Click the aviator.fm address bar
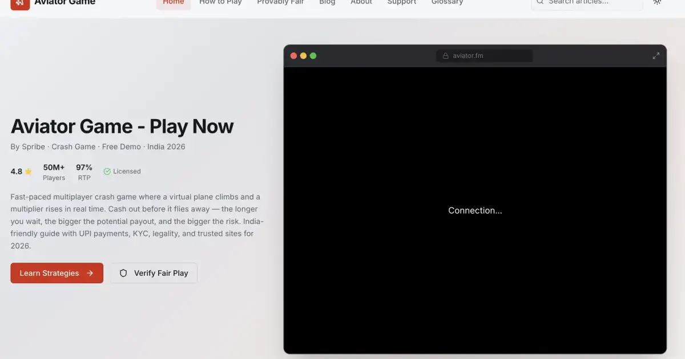The height and width of the screenshot is (359, 685). click(485, 56)
